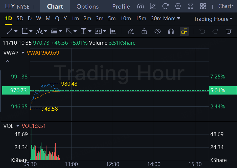Open chart settings gear icon

[x=178, y=6]
